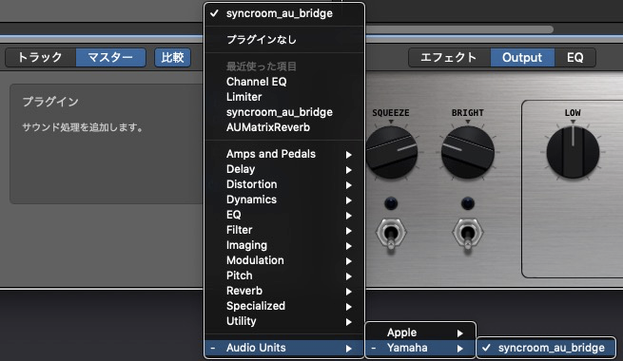
Task: Click サウンド処理を追加します description text
Action: click(82, 127)
